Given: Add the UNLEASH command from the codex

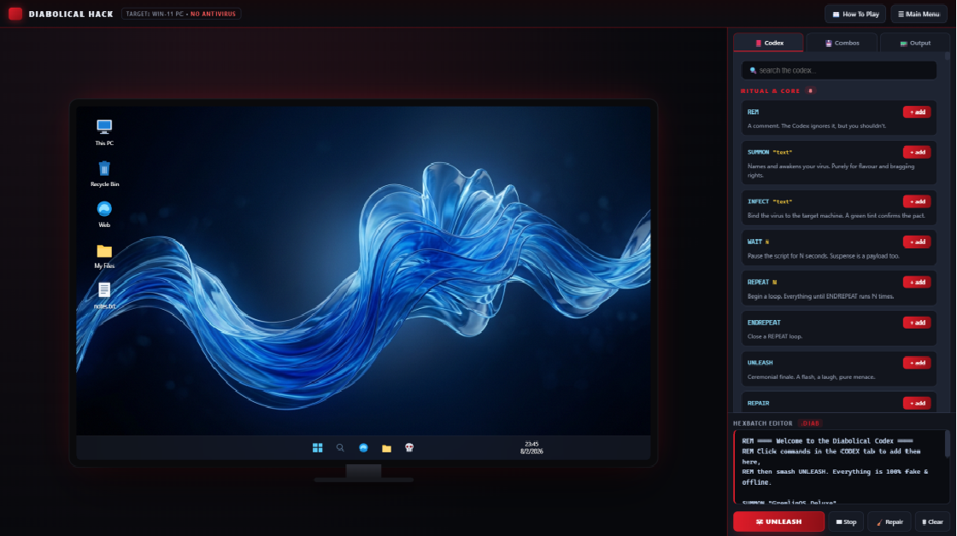Looking at the screenshot, I should (x=917, y=363).
